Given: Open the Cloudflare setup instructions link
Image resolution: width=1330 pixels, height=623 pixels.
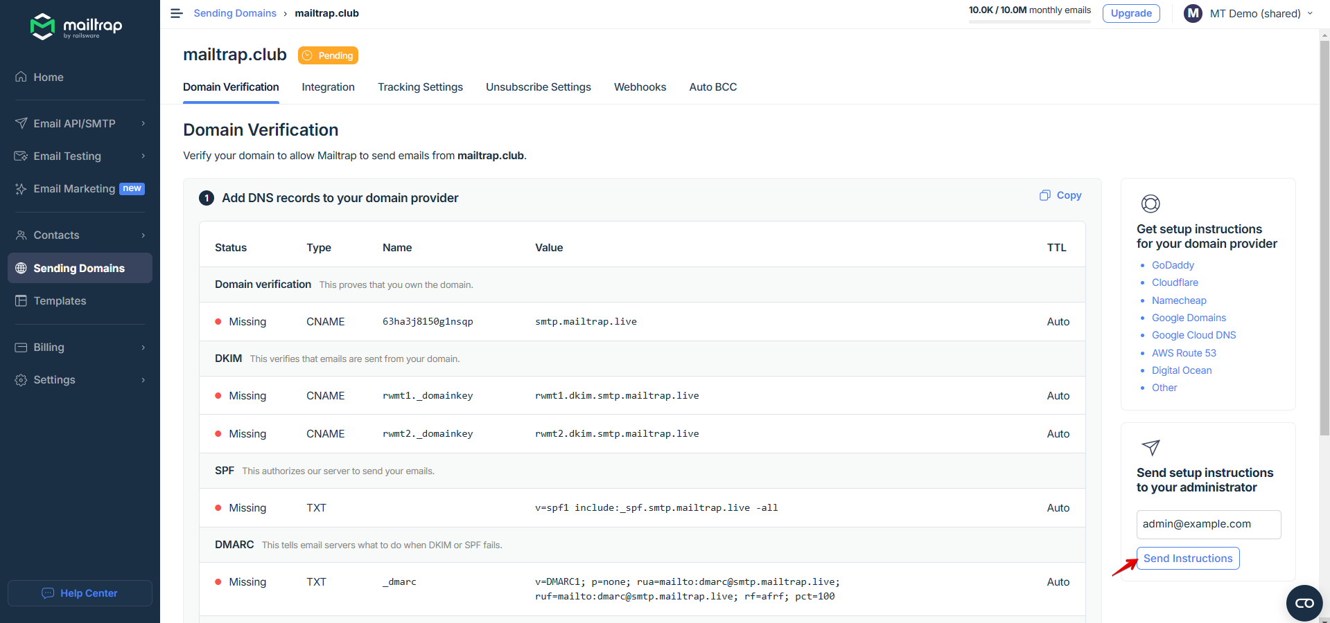Looking at the screenshot, I should click(x=1175, y=282).
